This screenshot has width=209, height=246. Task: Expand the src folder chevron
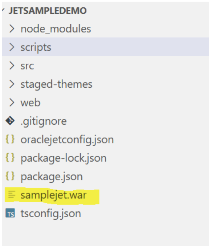(x=12, y=66)
